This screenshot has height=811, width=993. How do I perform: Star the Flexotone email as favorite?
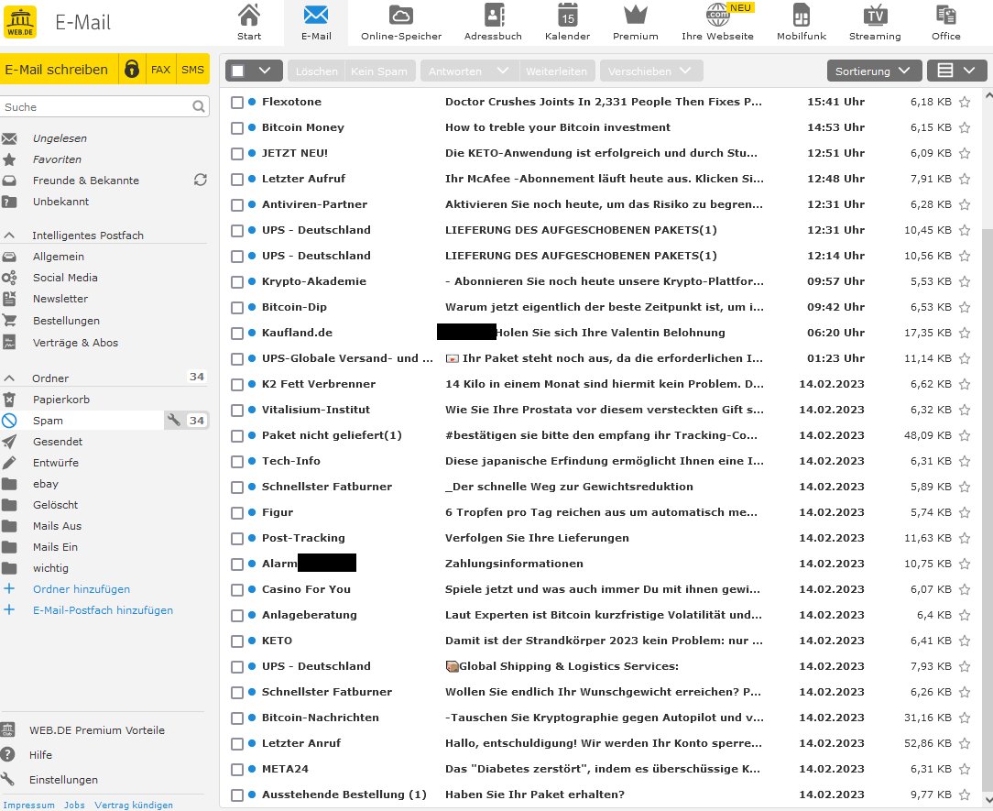[x=965, y=102]
